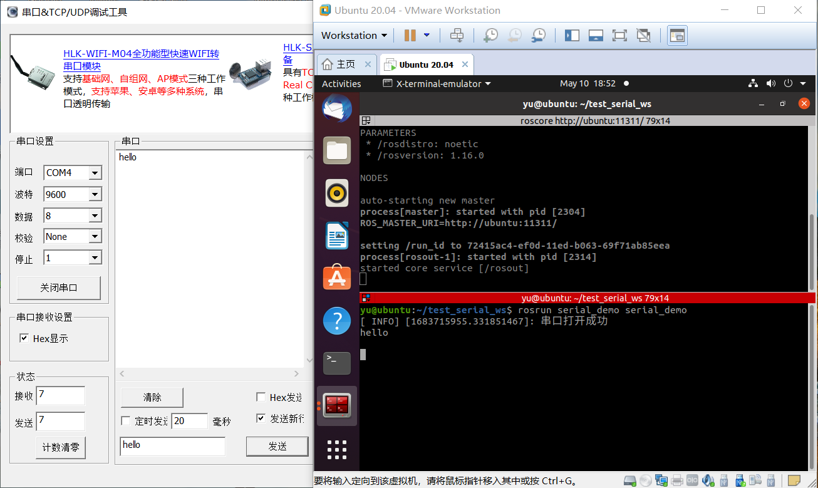The image size is (818, 488).
Task: Click the 关闭串口 button
Action: (x=58, y=288)
